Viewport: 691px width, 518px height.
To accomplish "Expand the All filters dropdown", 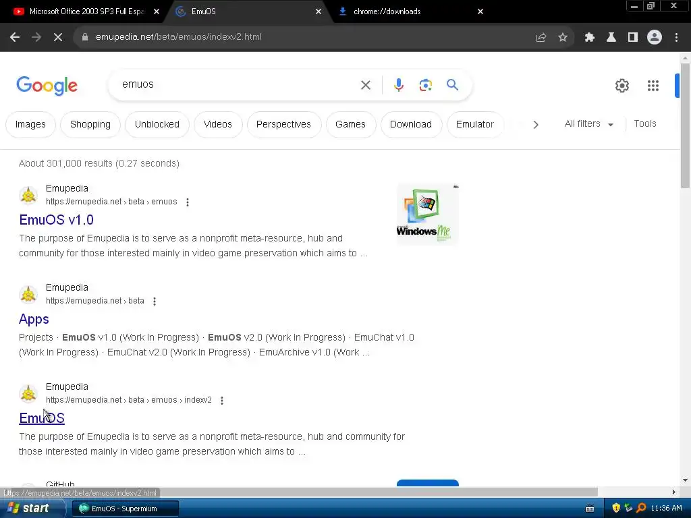I will [588, 124].
